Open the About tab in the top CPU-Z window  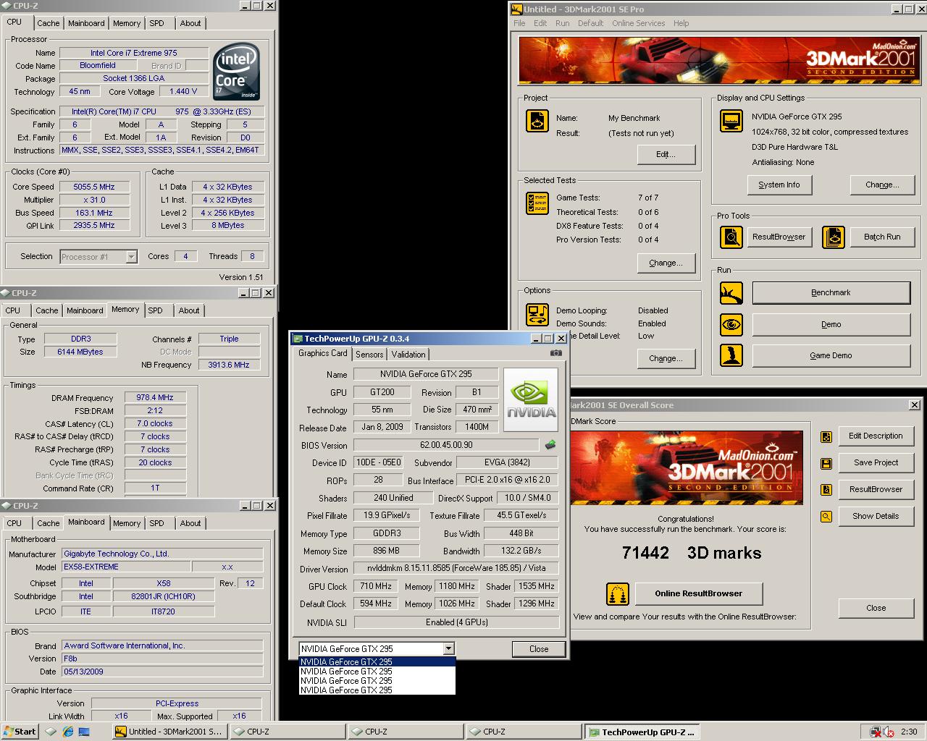click(x=190, y=23)
